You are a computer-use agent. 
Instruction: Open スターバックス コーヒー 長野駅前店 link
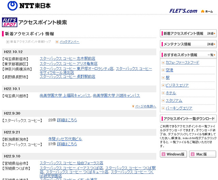pyautogui.click(x=67, y=76)
